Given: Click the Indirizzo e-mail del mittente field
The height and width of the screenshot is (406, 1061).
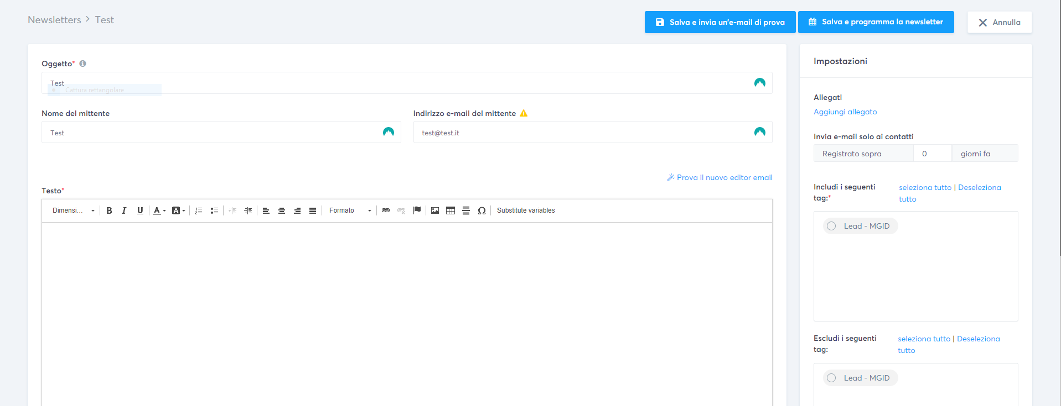Looking at the screenshot, I should click(593, 132).
